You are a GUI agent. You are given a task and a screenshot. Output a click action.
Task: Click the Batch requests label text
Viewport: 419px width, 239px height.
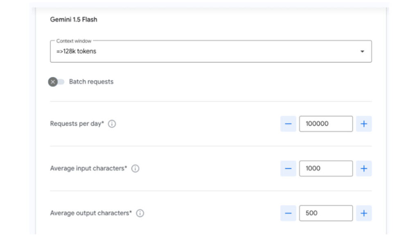[91, 82]
